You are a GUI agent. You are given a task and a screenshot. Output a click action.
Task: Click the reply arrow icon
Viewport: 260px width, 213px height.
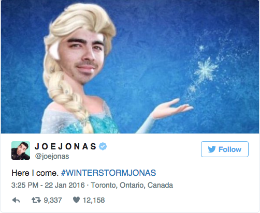point(16,200)
